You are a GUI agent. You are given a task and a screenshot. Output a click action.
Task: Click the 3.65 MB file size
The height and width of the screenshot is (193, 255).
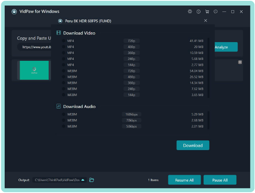point(197,95)
